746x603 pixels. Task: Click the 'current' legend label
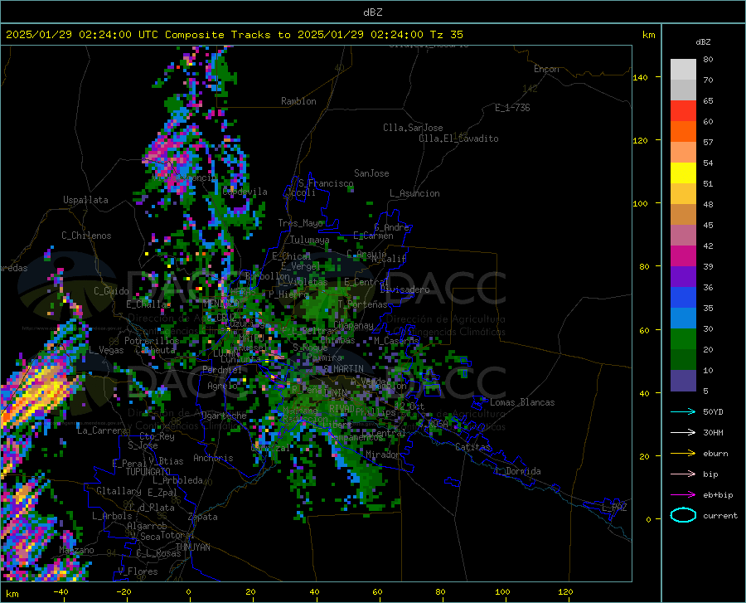pyautogui.click(x=720, y=515)
